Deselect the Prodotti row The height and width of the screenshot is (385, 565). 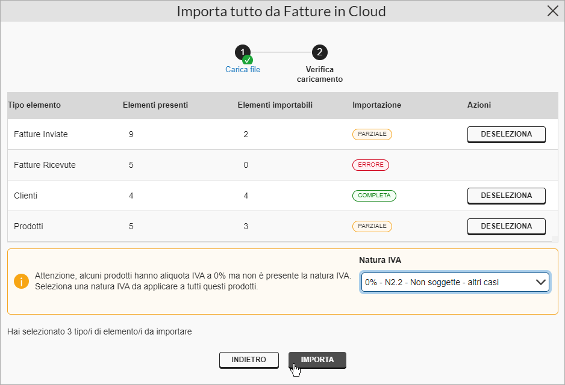(x=506, y=226)
